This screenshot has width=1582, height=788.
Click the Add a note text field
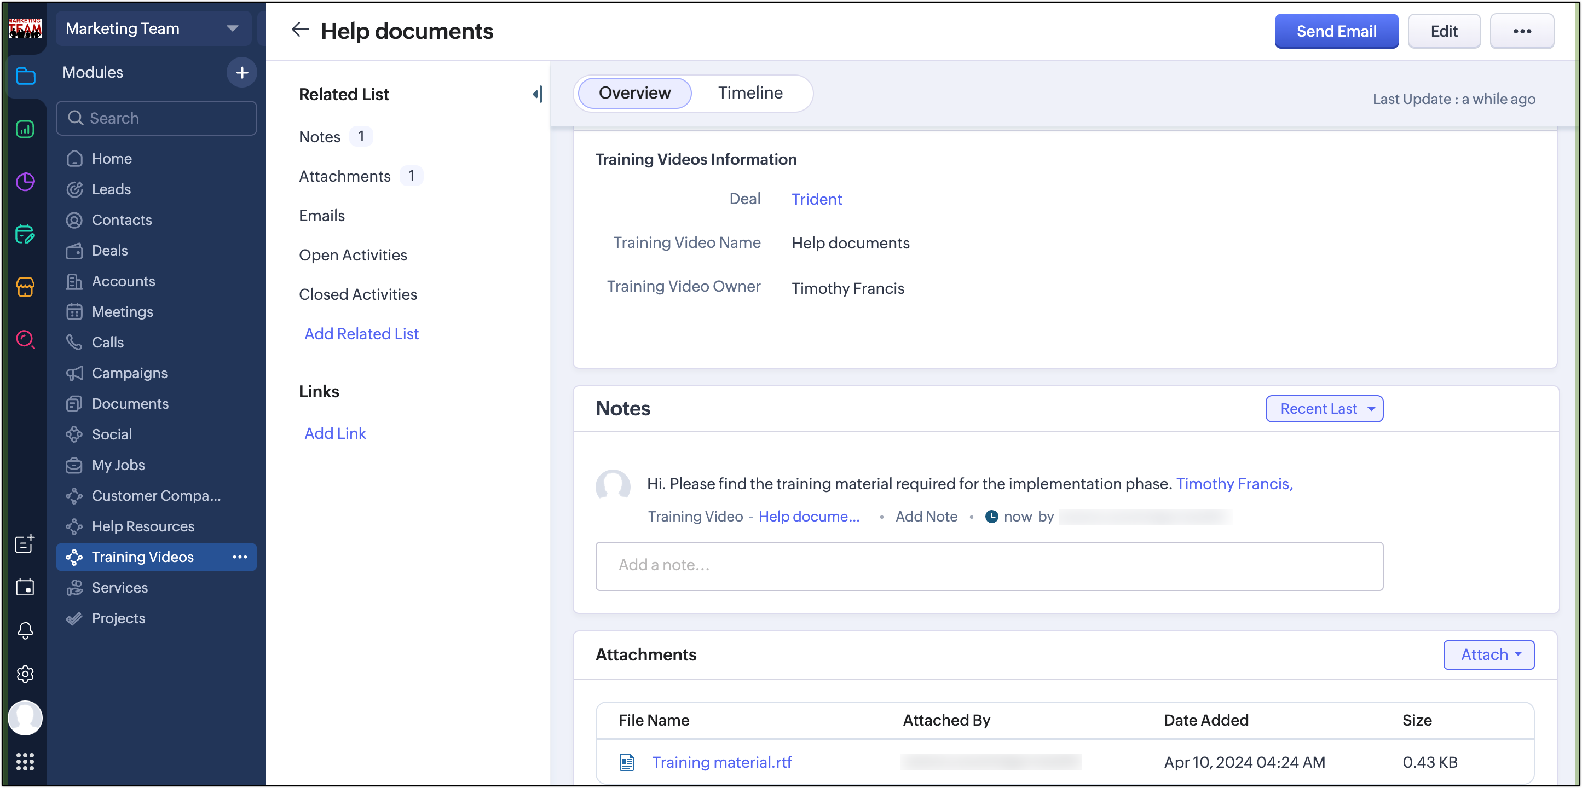pos(989,565)
